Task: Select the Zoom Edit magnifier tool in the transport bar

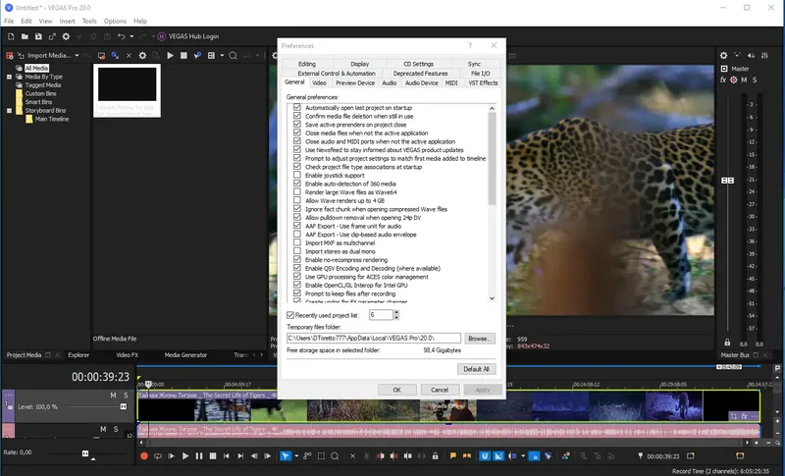Action: tap(335, 456)
